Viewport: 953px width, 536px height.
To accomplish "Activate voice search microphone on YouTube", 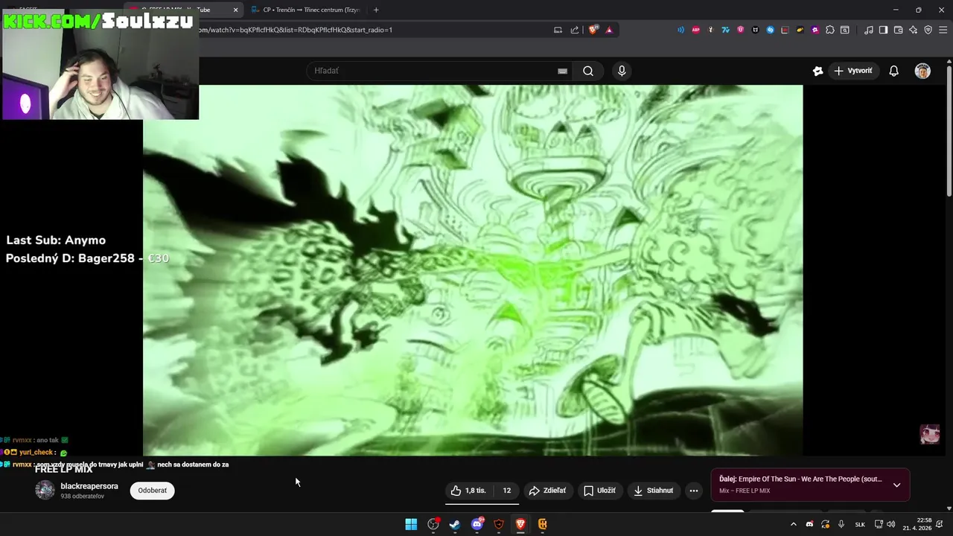I will click(622, 71).
